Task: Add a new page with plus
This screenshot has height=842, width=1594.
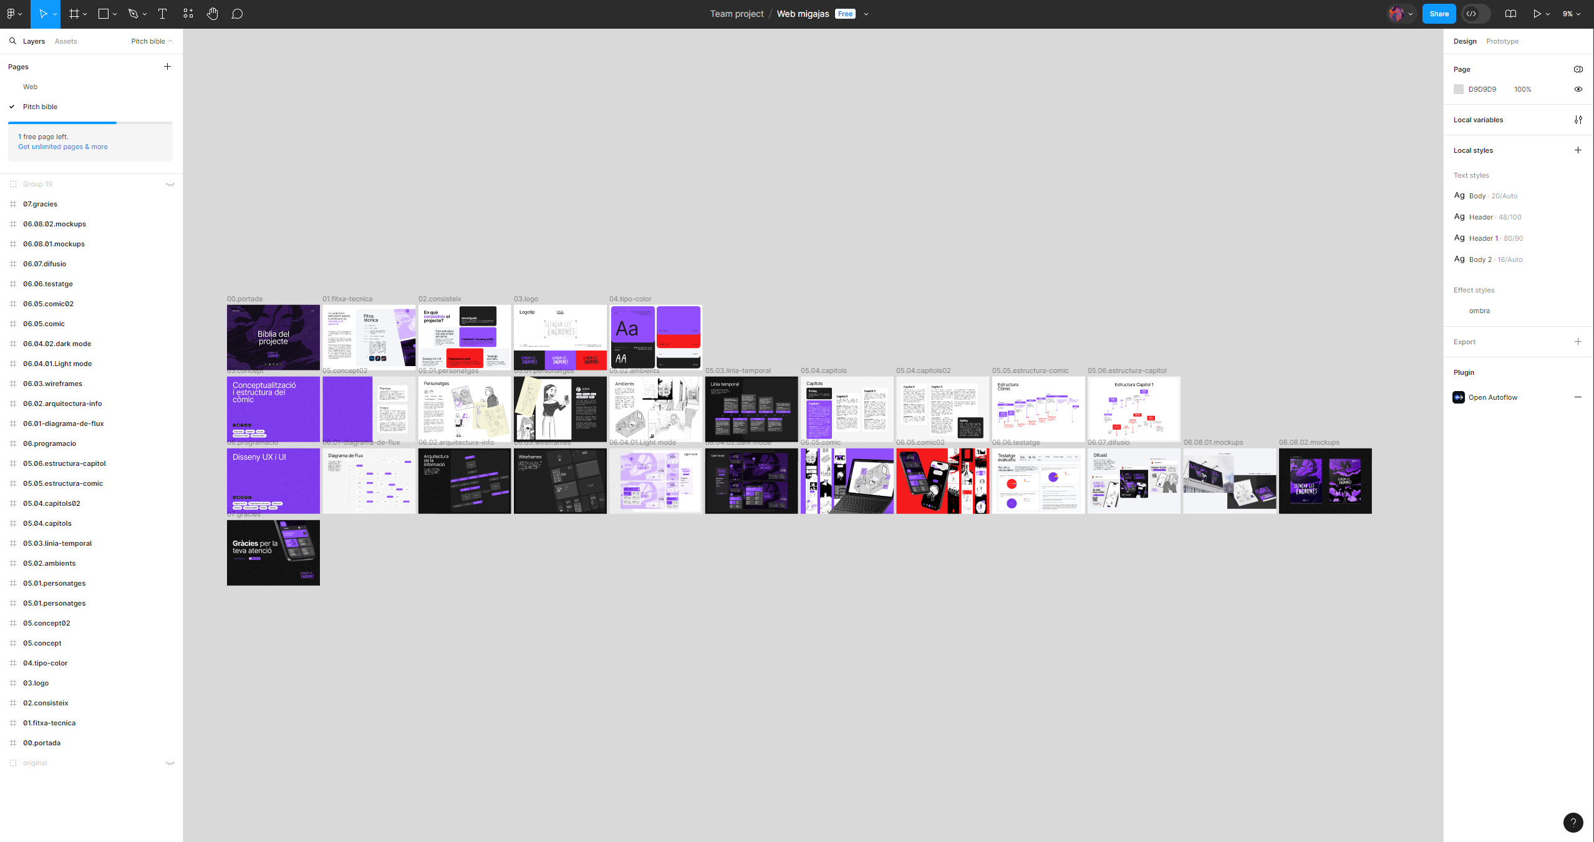Action: (167, 67)
